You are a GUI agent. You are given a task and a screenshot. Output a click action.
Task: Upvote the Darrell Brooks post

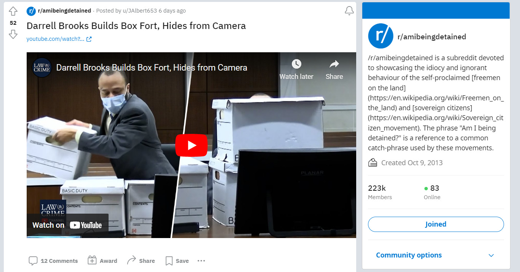click(13, 11)
